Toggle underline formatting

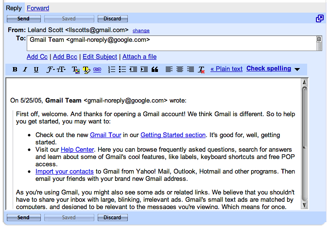[36, 69]
